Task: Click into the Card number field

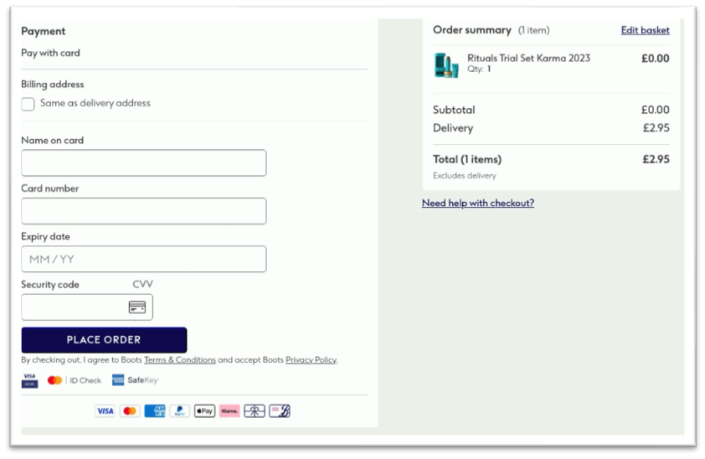Action: [144, 211]
